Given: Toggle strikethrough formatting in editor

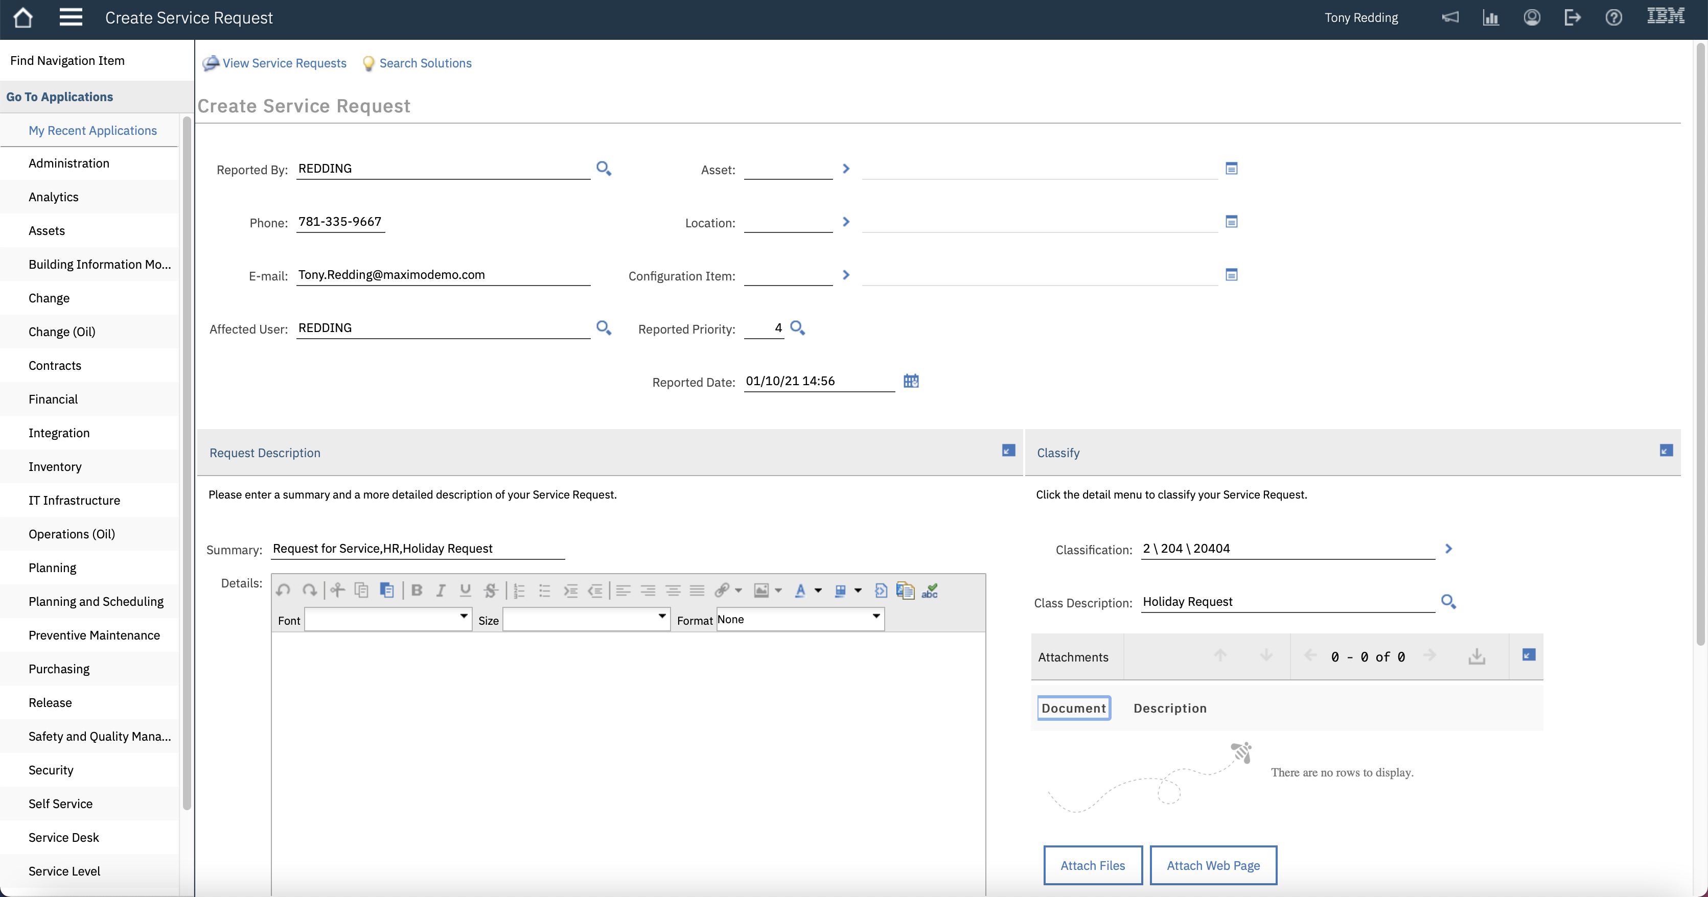Looking at the screenshot, I should click(491, 591).
